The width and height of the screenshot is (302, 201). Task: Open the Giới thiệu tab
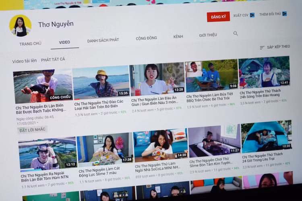(x=208, y=35)
